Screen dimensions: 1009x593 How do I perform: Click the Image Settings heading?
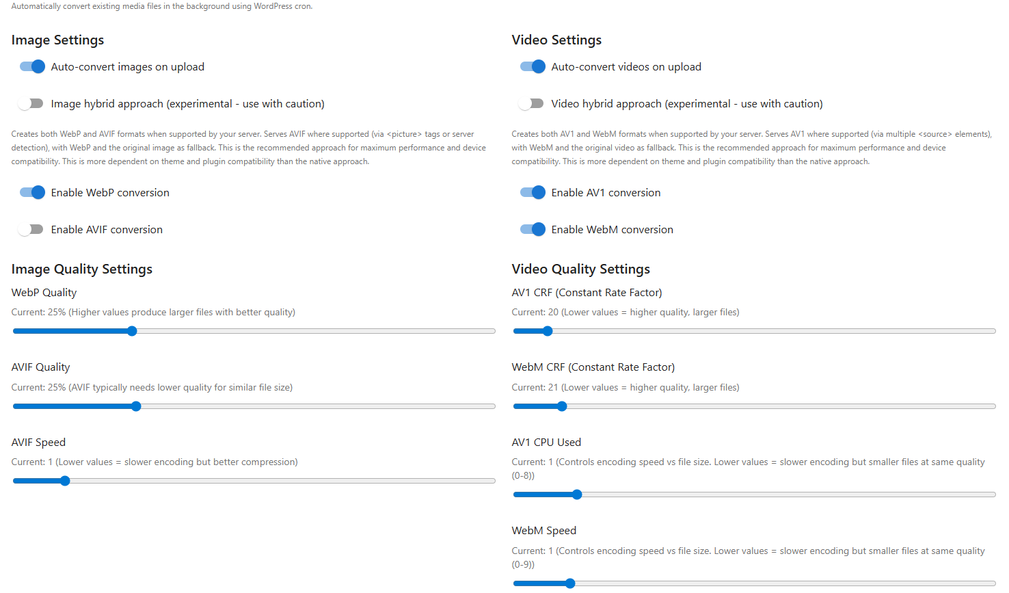click(57, 40)
